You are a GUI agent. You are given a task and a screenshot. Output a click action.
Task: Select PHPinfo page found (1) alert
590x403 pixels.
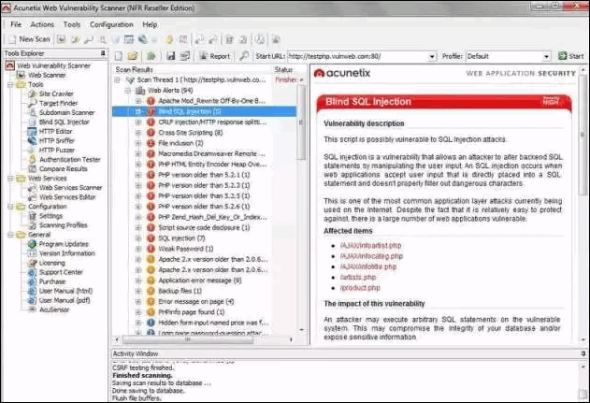(192, 312)
